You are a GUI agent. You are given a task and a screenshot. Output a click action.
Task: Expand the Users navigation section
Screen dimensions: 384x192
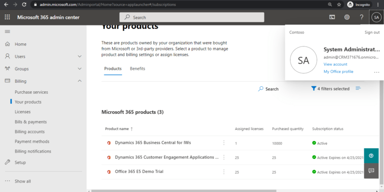[79, 56]
